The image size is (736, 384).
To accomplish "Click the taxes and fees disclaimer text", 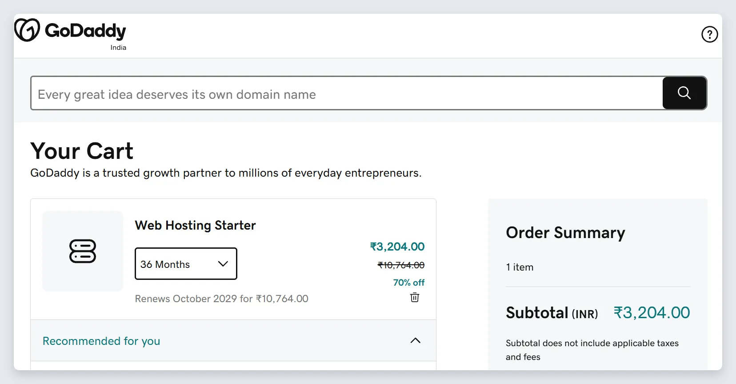I will click(x=592, y=350).
